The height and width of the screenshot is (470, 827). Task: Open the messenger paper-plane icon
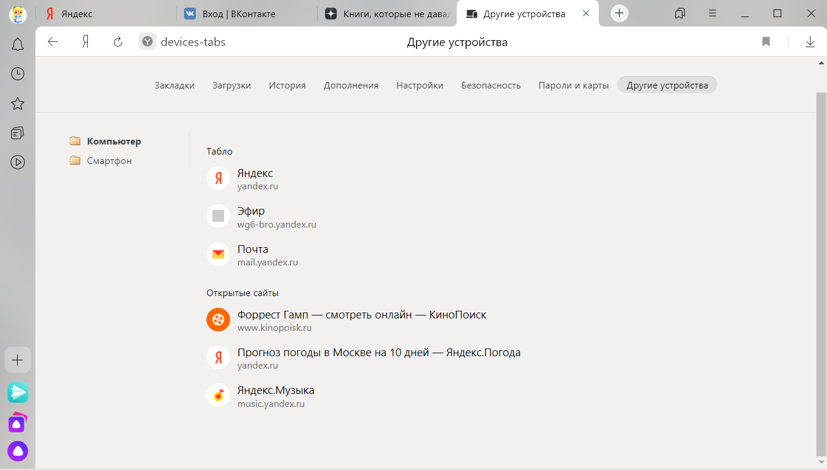[x=18, y=392]
